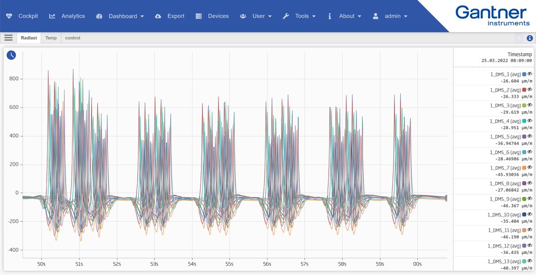Toggle visibility eye of 1_DMS_5
This screenshot has width=536, height=275.
point(530,136)
